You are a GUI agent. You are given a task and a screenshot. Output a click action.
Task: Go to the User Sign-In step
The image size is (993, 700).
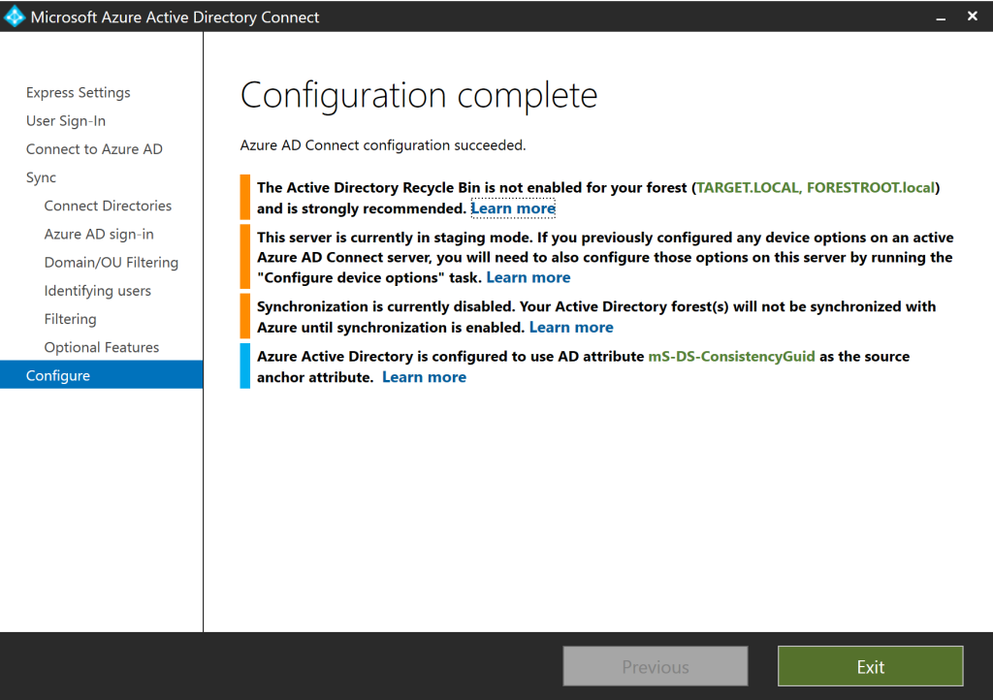tap(66, 121)
